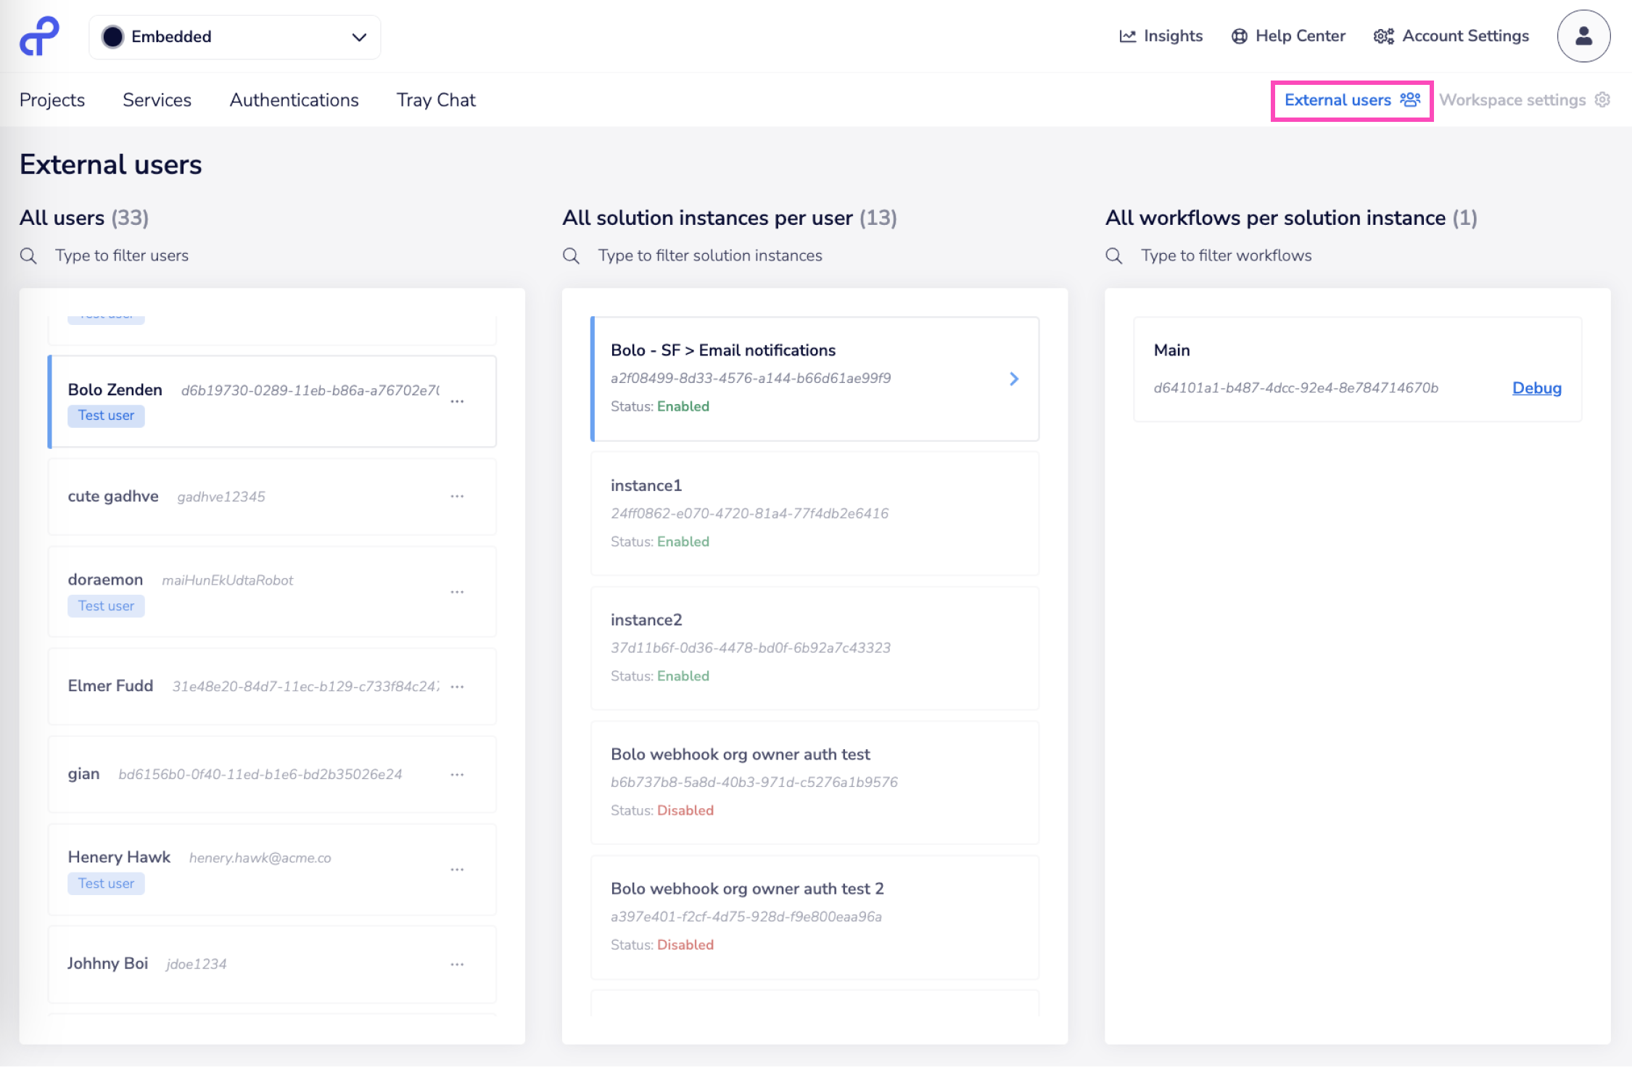Open the Help Center
The width and height of the screenshot is (1632, 1067).
tap(1287, 36)
